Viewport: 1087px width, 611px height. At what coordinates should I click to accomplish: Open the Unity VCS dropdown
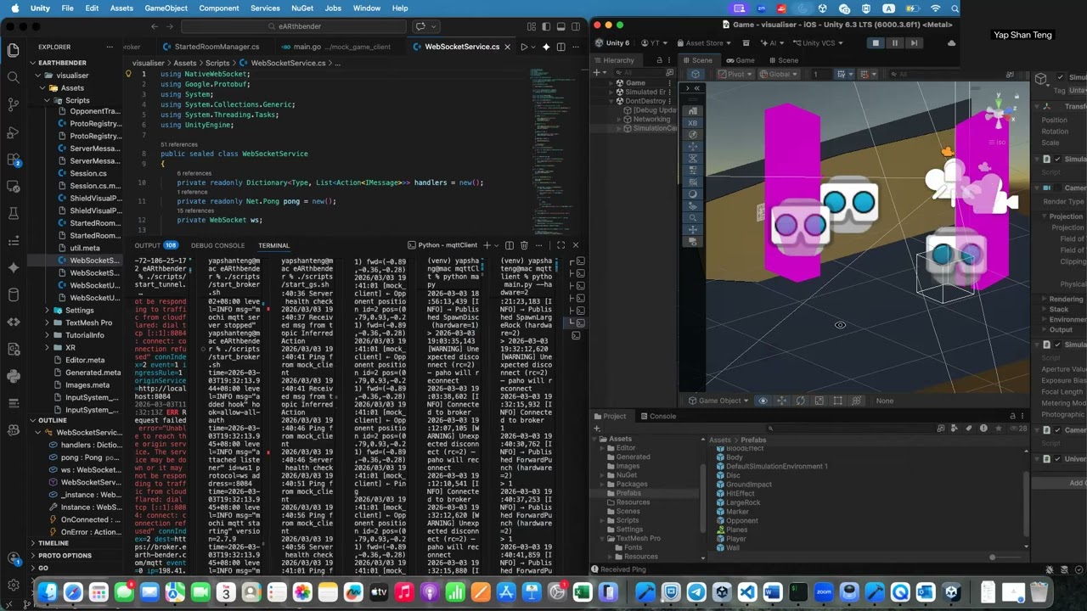(x=817, y=42)
